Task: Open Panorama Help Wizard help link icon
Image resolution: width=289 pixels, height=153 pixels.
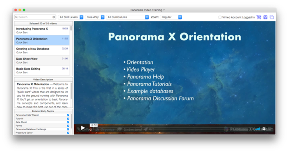Action: pos(68,115)
